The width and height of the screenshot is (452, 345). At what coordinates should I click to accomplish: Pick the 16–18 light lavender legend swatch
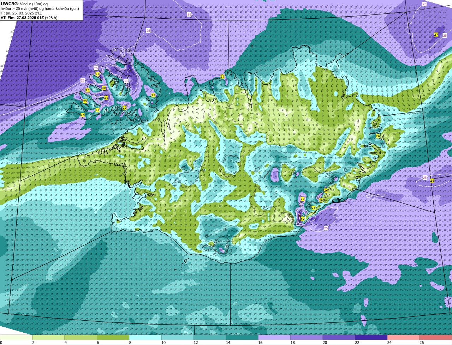point(274,338)
